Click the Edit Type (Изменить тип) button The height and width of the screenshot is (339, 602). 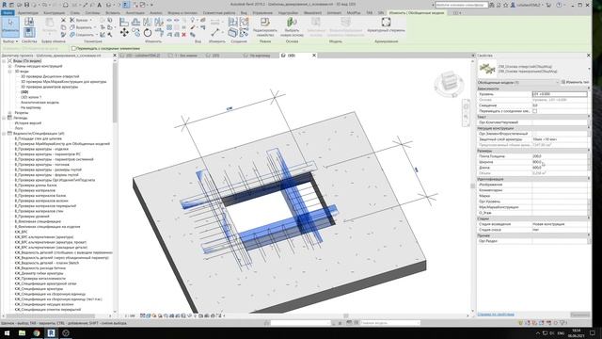pos(575,82)
